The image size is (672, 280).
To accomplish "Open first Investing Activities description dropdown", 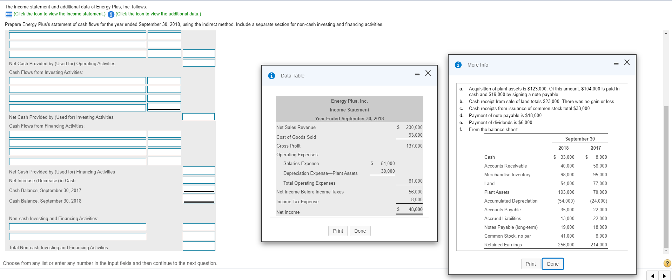I will click(78, 81).
